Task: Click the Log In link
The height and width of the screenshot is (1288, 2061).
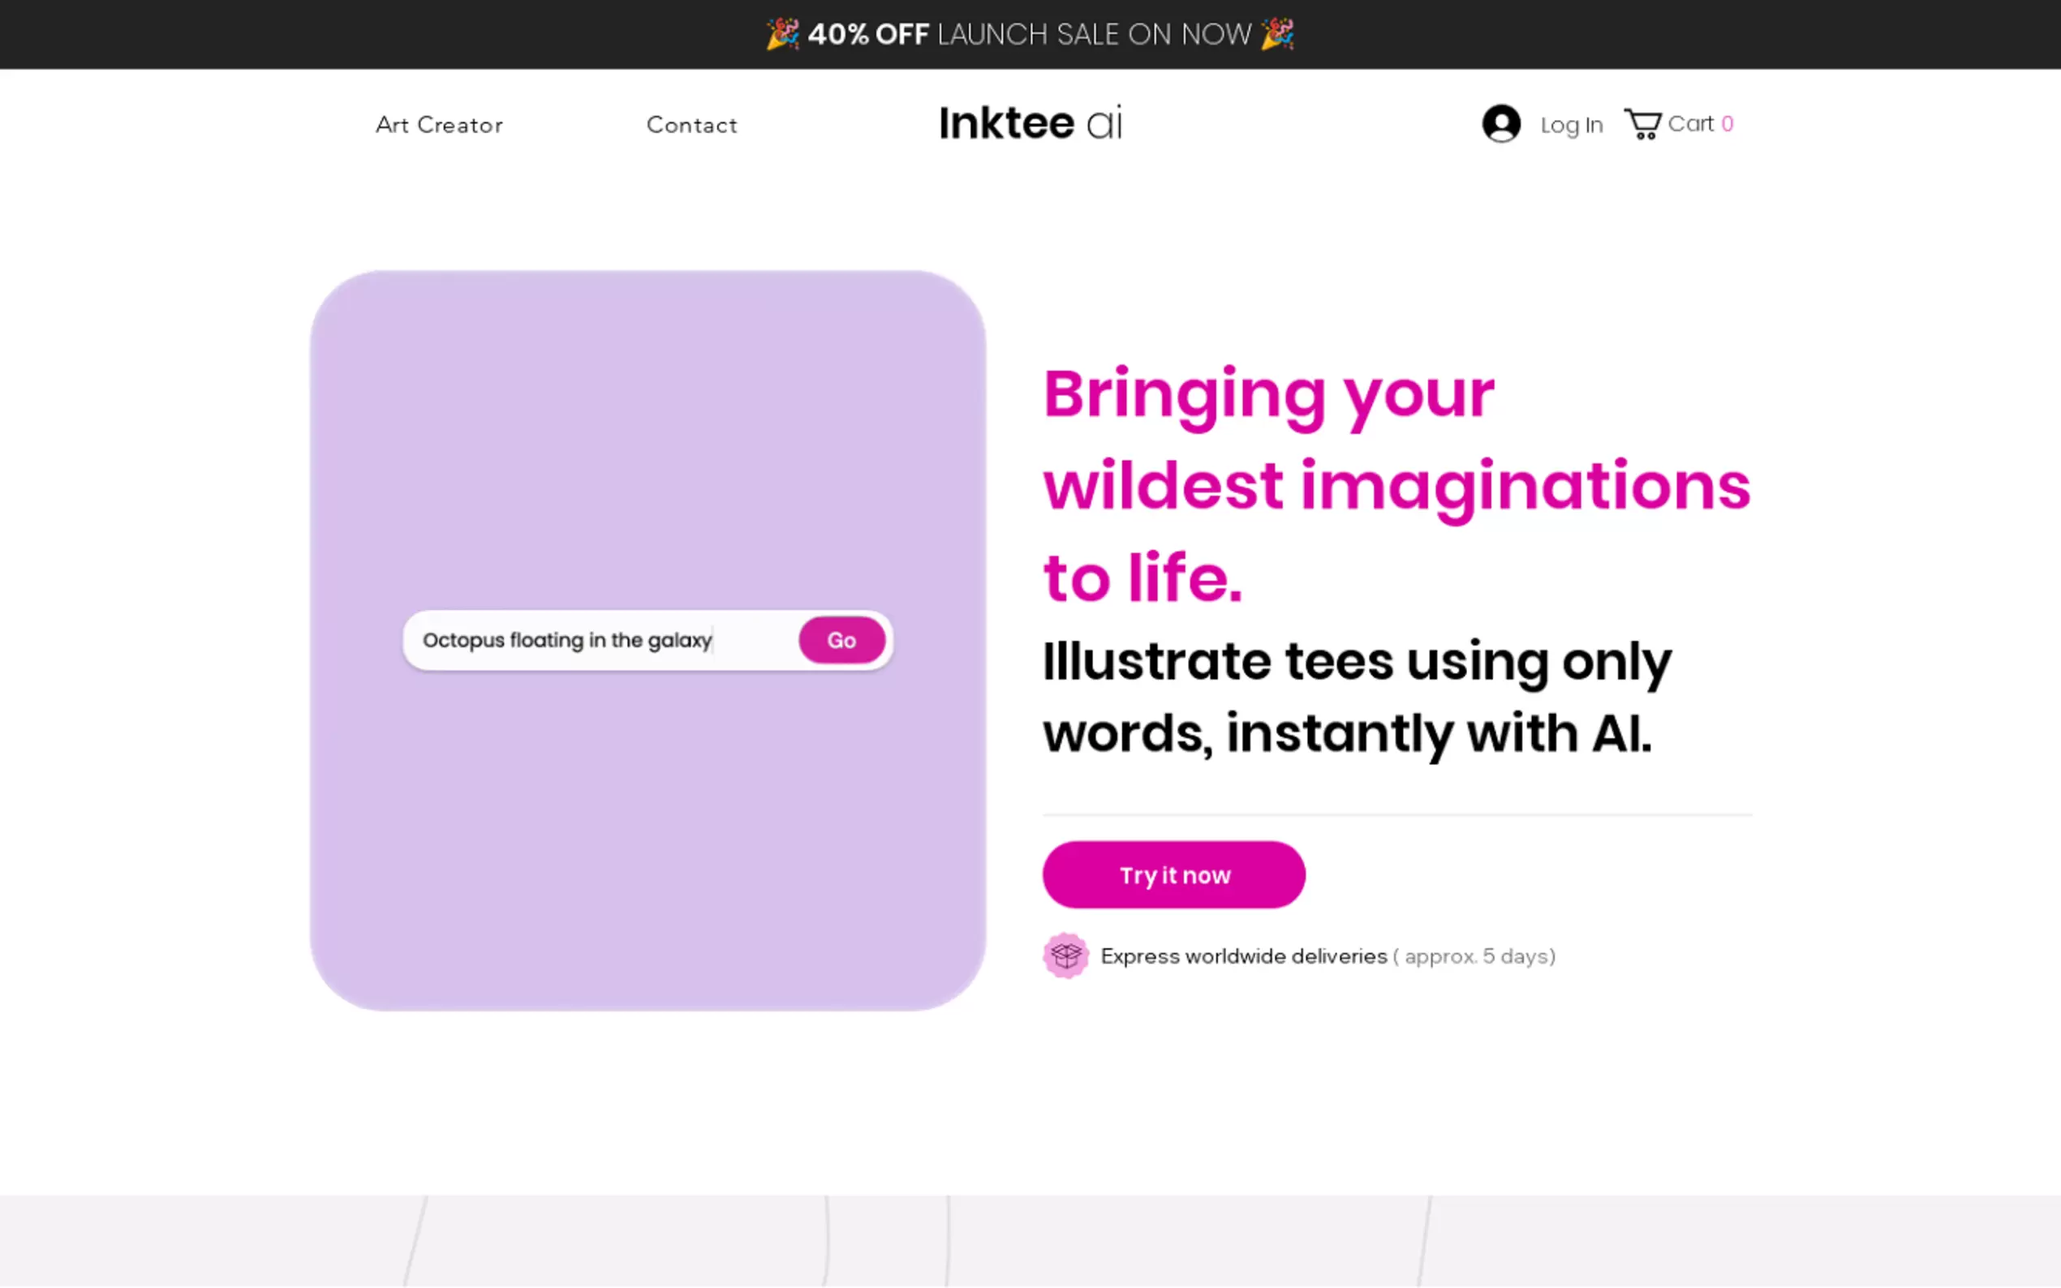Action: pyautogui.click(x=1571, y=125)
